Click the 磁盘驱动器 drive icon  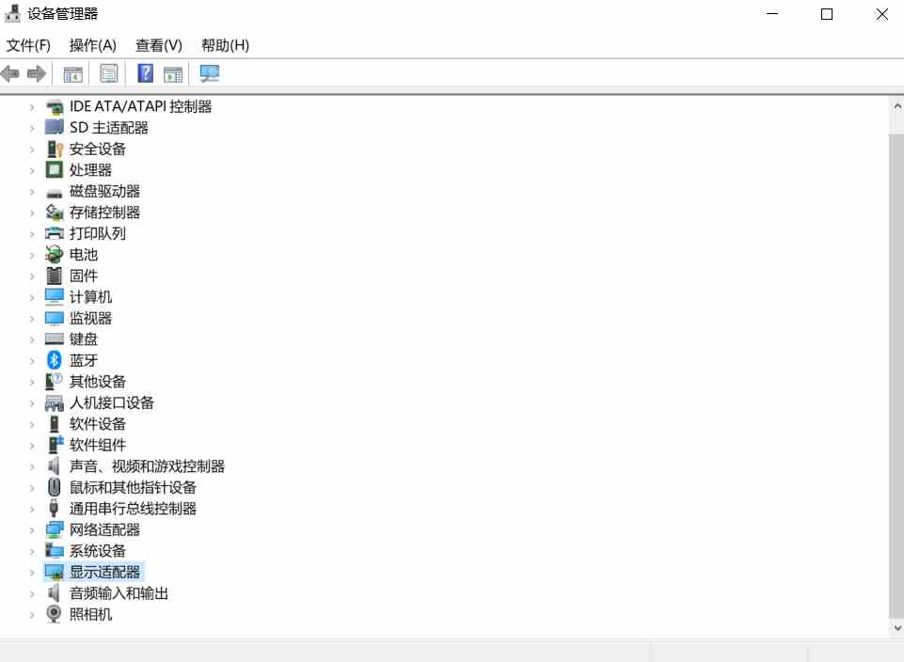point(55,193)
